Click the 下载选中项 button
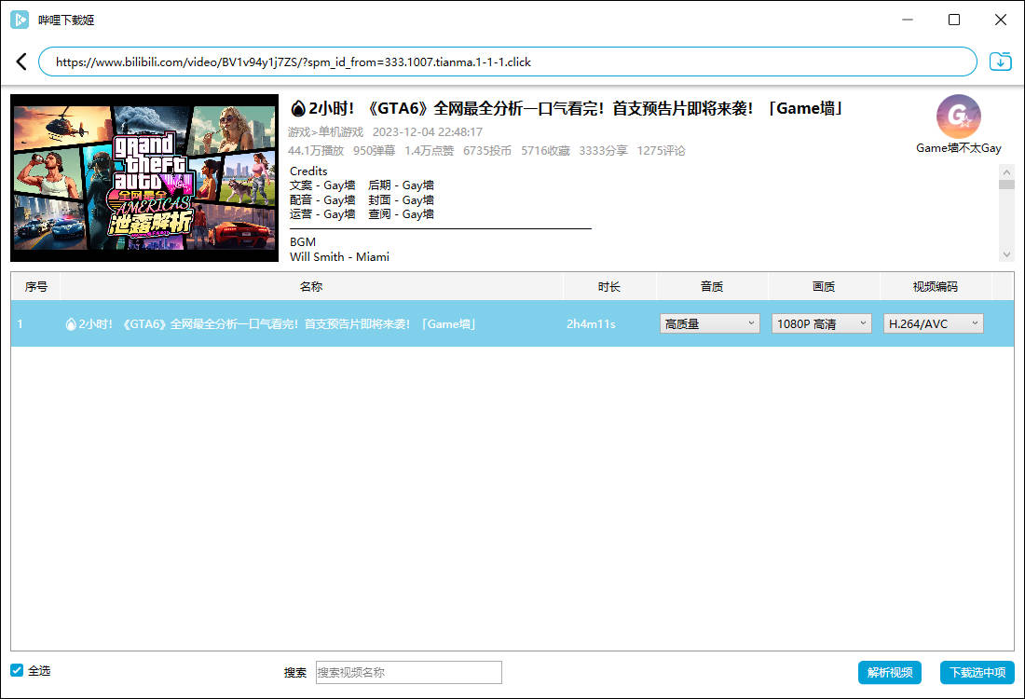Screen dimensions: 1025x699 977,672
